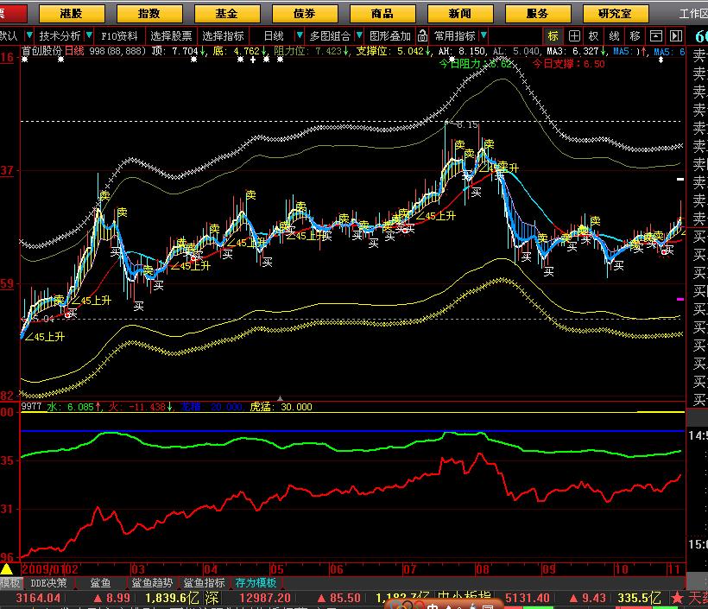Click the small triangle pane divider handle
Viewport: 708px width, 609px height.
click(280, 398)
